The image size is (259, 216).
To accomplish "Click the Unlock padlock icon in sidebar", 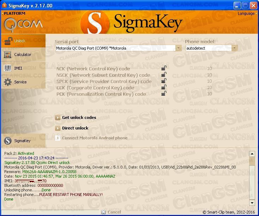I will tap(8, 41).
